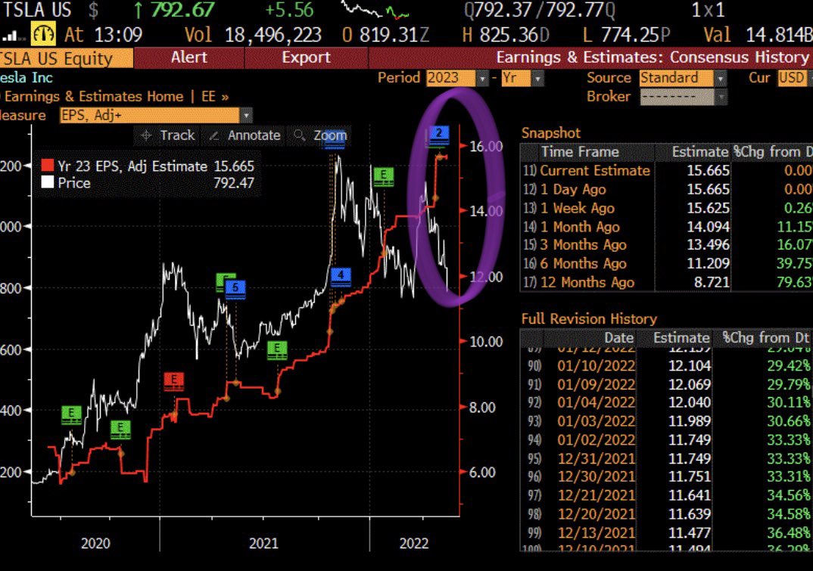Open the Export menu
The height and width of the screenshot is (571, 813).
coord(306,57)
